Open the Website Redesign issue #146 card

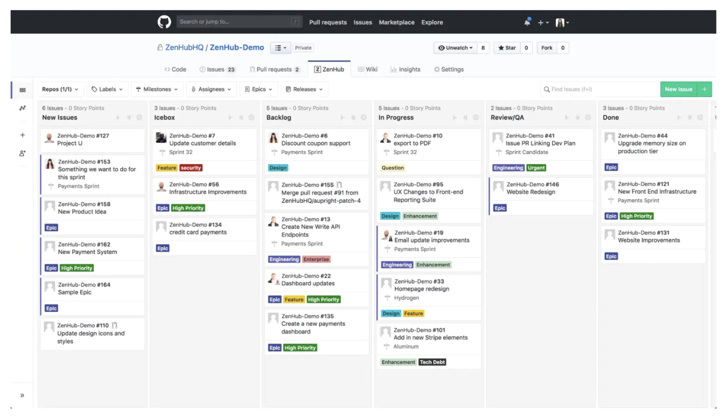click(x=542, y=196)
